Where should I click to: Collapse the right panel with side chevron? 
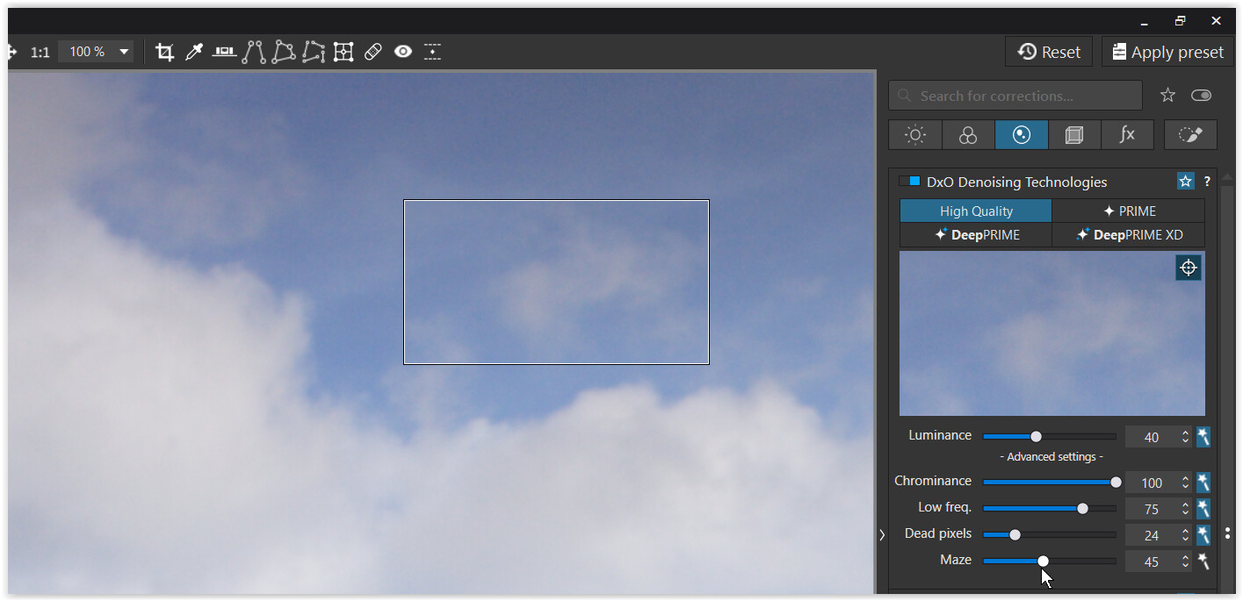tap(882, 534)
